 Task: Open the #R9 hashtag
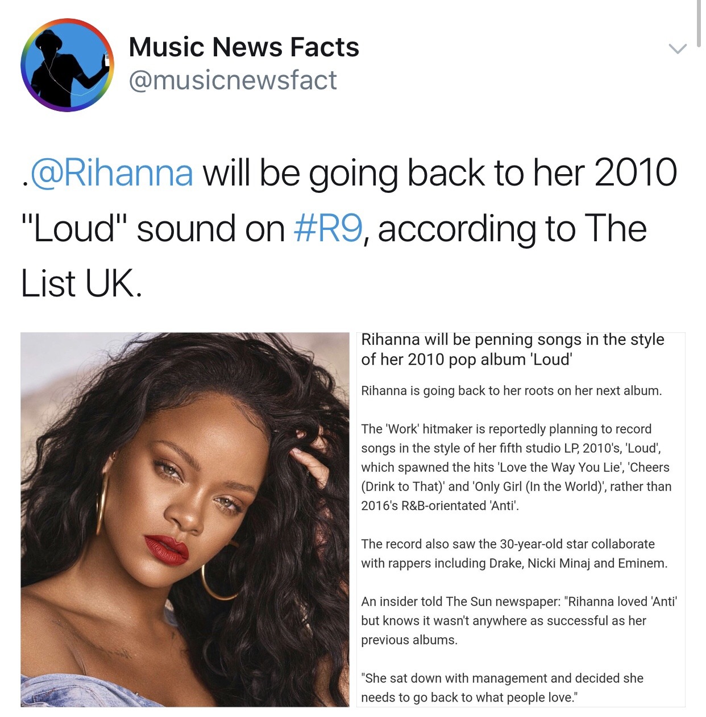pyautogui.click(x=328, y=228)
